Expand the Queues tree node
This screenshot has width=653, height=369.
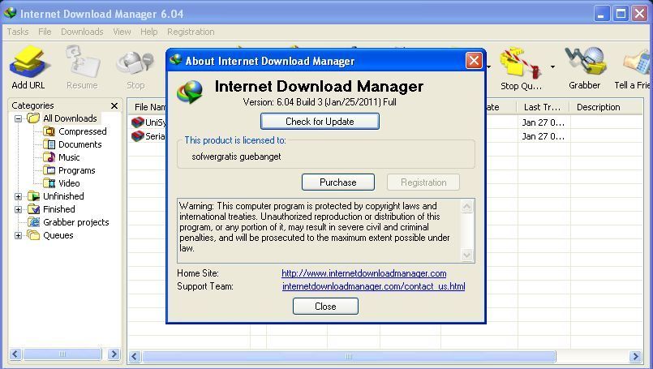(19, 235)
